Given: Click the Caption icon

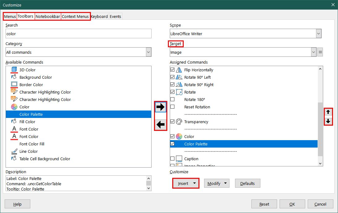Looking at the screenshot, I should [x=179, y=159].
